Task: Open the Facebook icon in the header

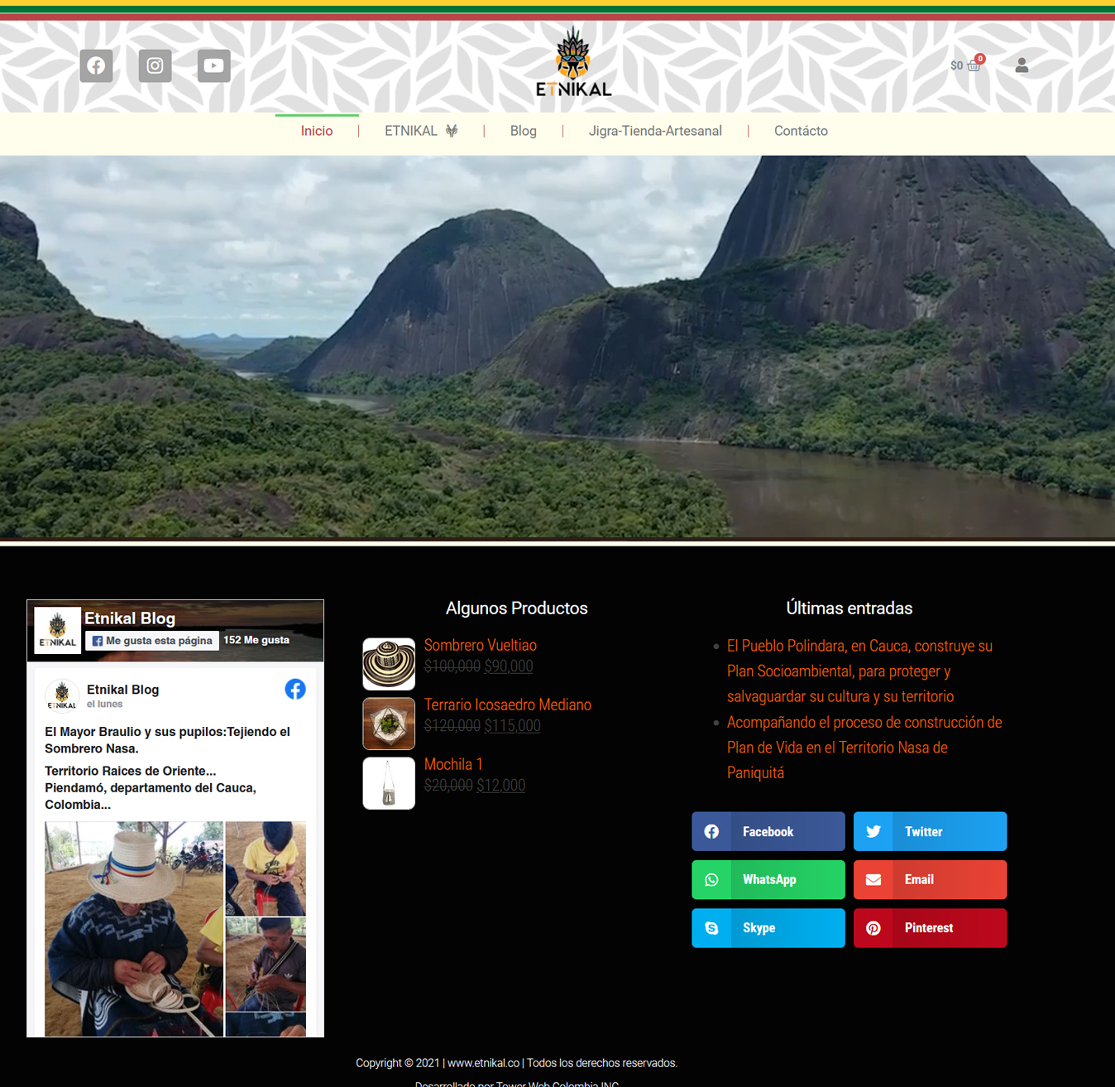Action: click(96, 65)
